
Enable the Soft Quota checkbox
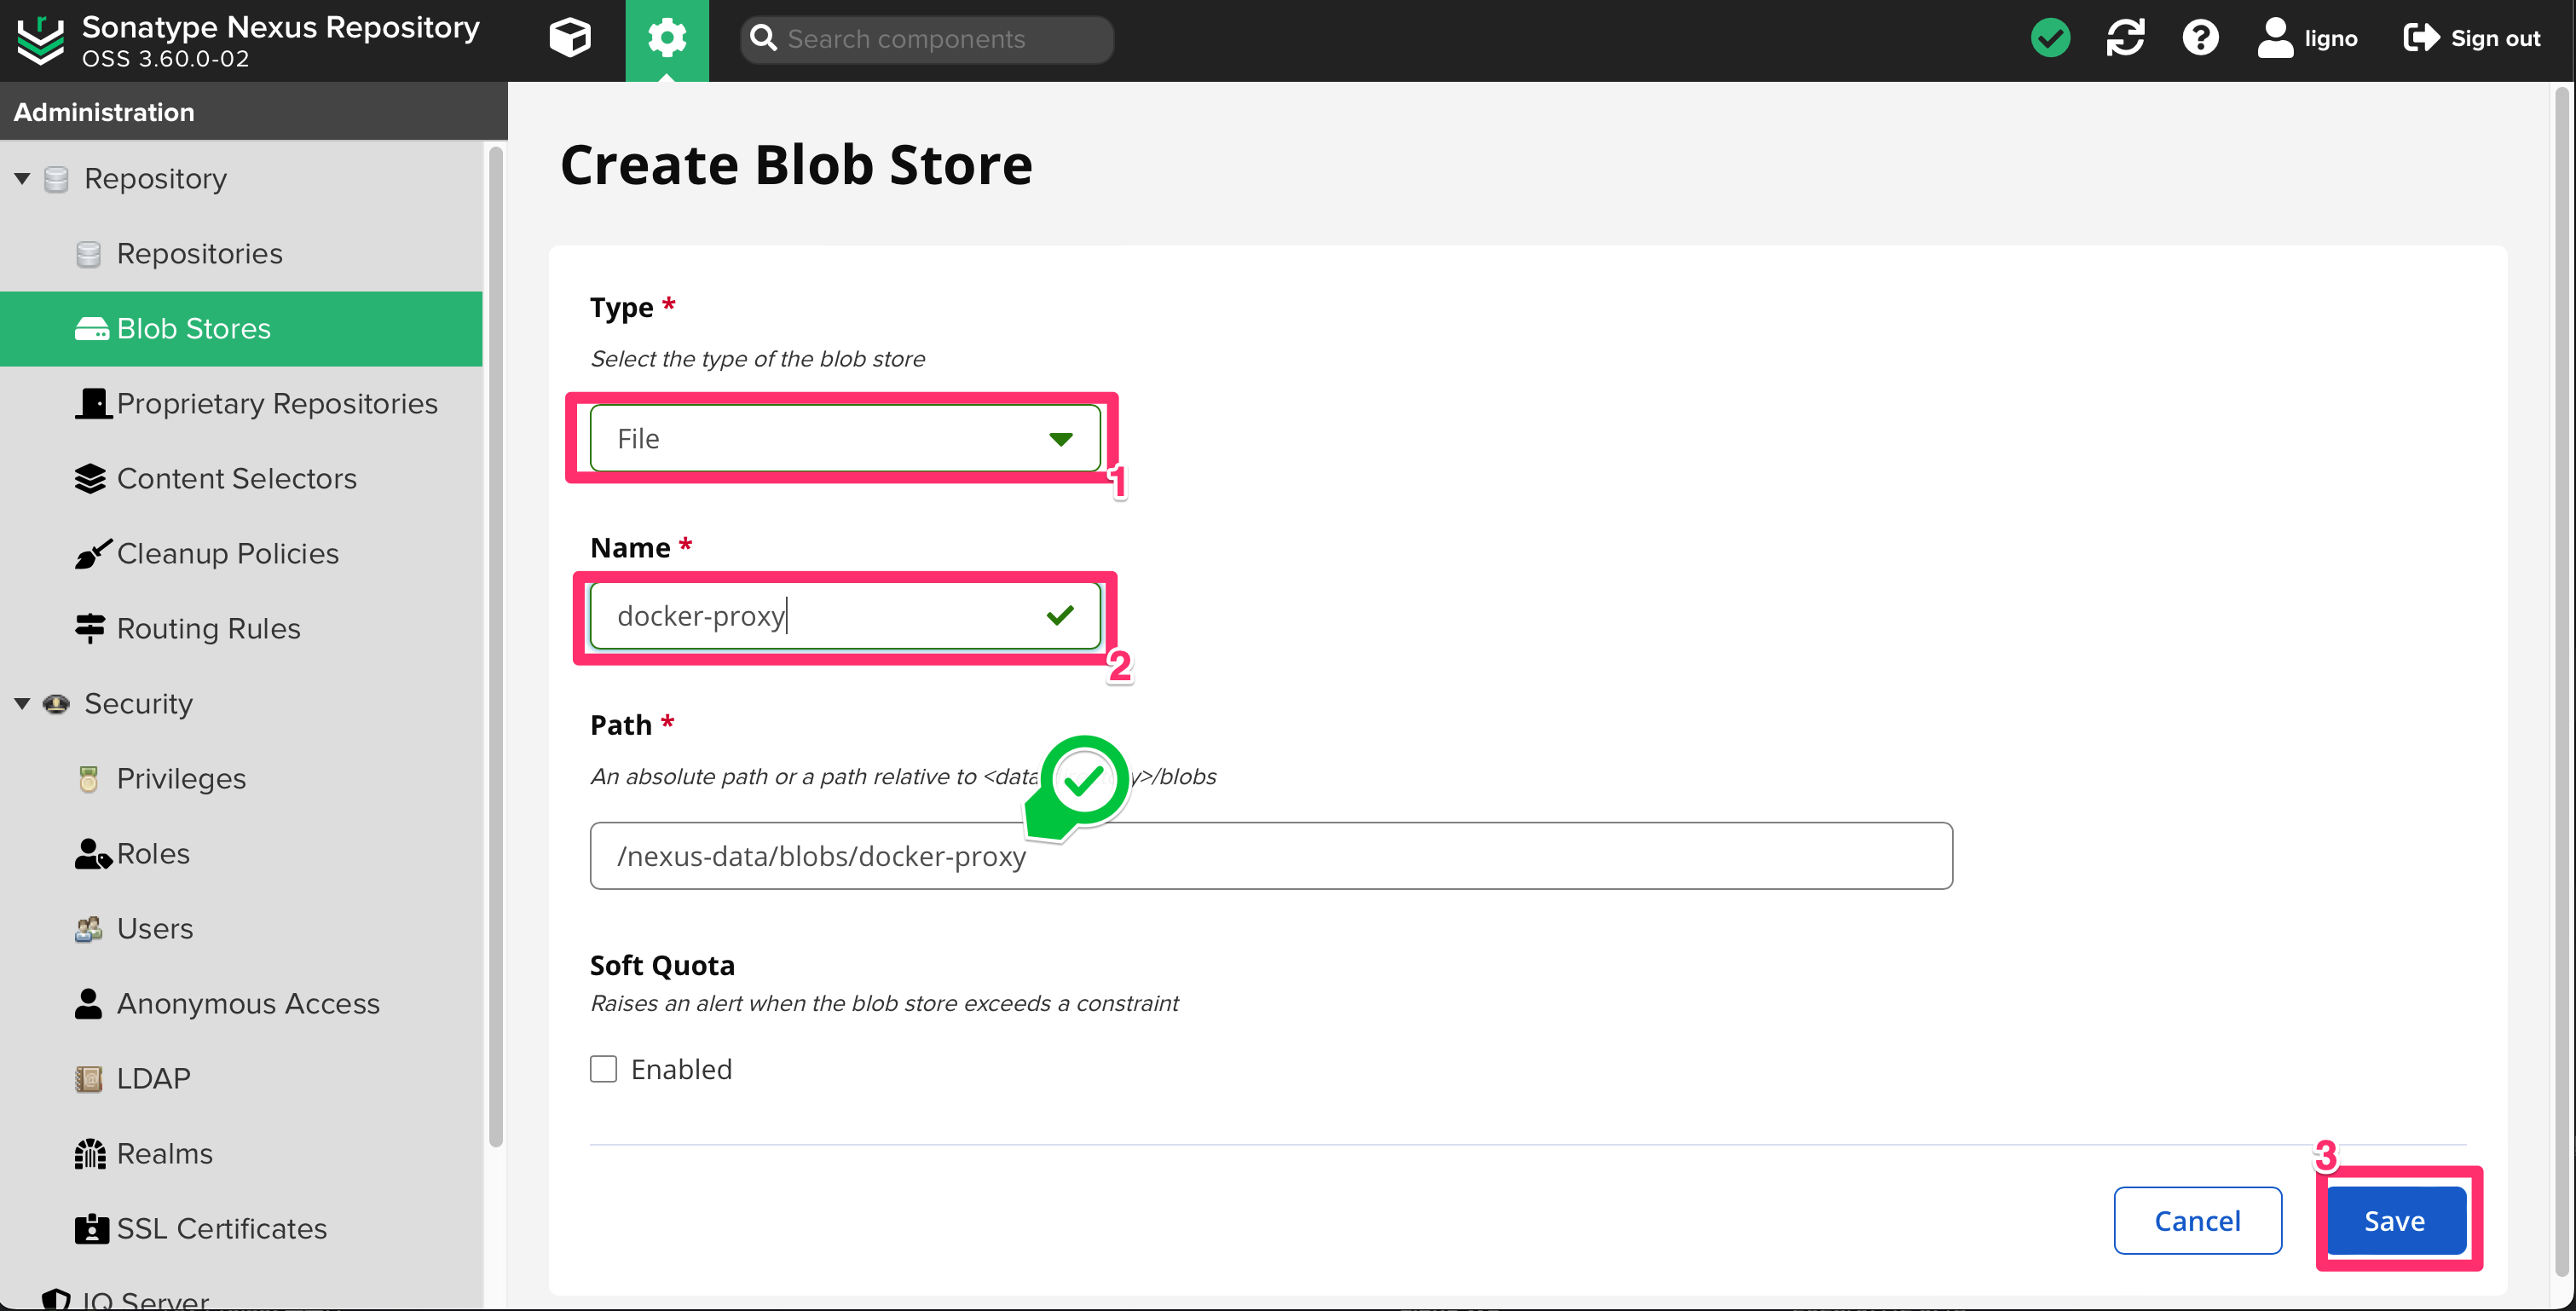point(603,1069)
